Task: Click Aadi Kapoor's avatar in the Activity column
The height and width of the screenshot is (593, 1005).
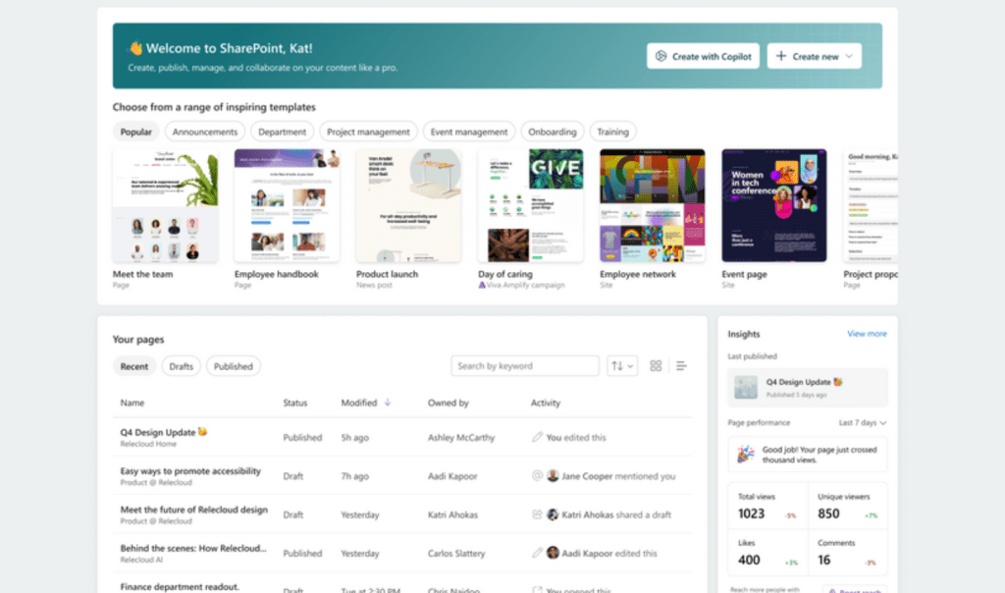Action: (x=553, y=553)
